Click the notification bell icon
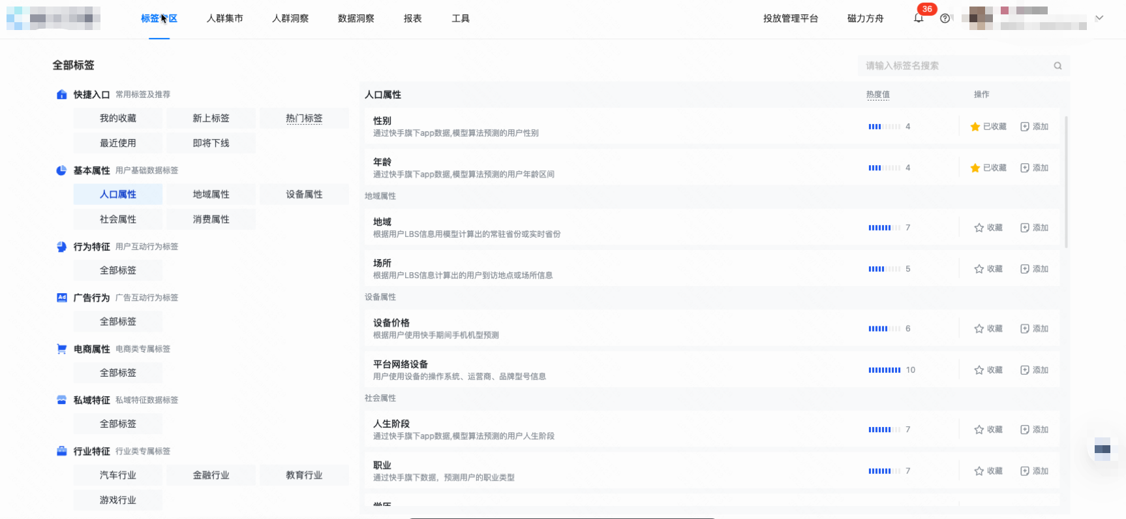 coord(919,18)
